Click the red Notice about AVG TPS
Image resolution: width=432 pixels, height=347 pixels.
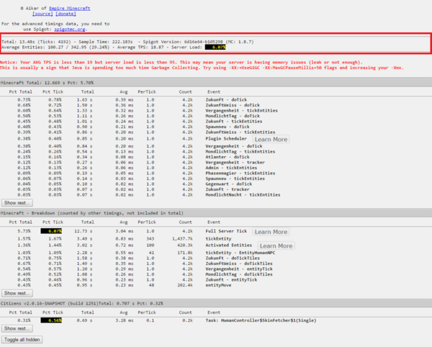202,65
